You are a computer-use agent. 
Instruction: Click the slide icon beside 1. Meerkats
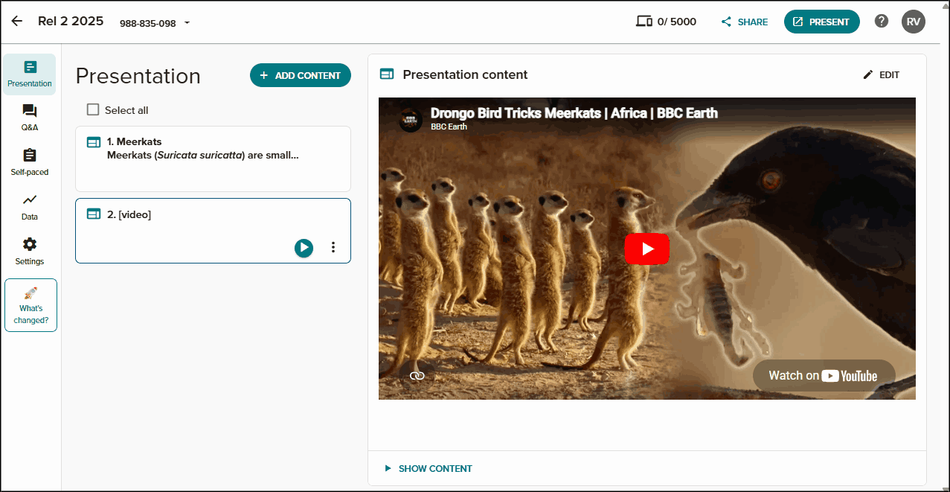point(94,142)
